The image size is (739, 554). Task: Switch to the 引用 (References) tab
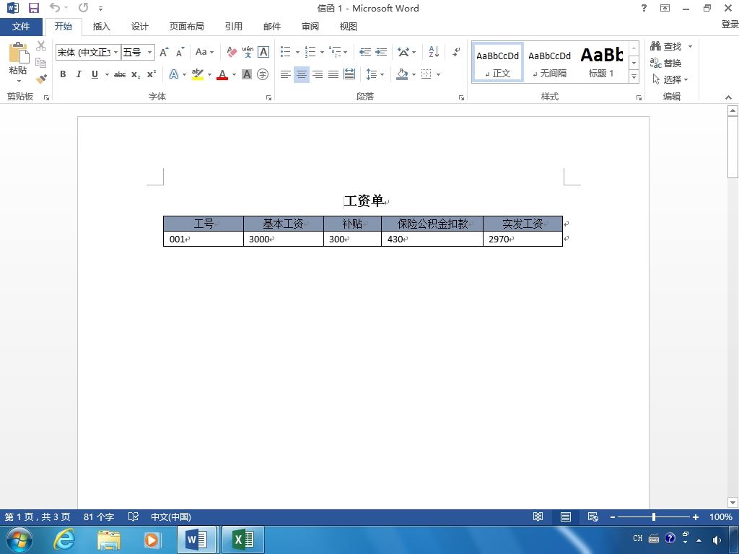click(x=233, y=27)
